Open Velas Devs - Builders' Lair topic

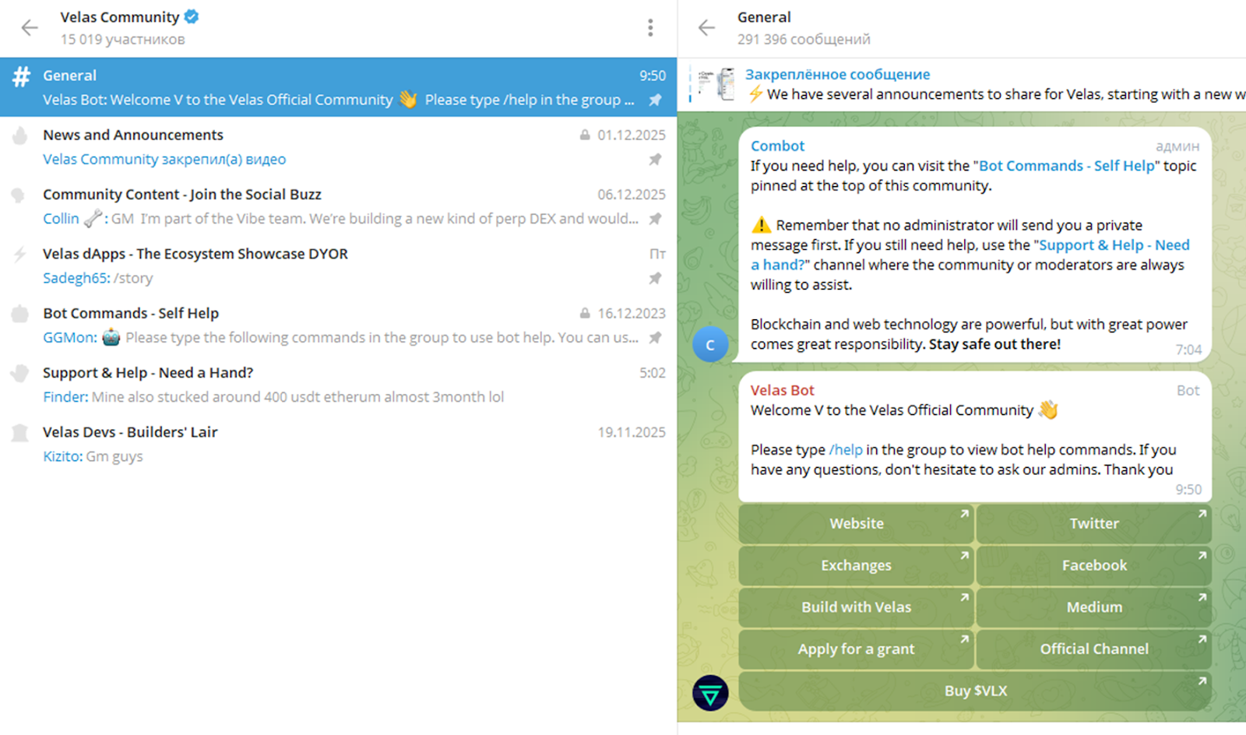pyautogui.click(x=339, y=443)
